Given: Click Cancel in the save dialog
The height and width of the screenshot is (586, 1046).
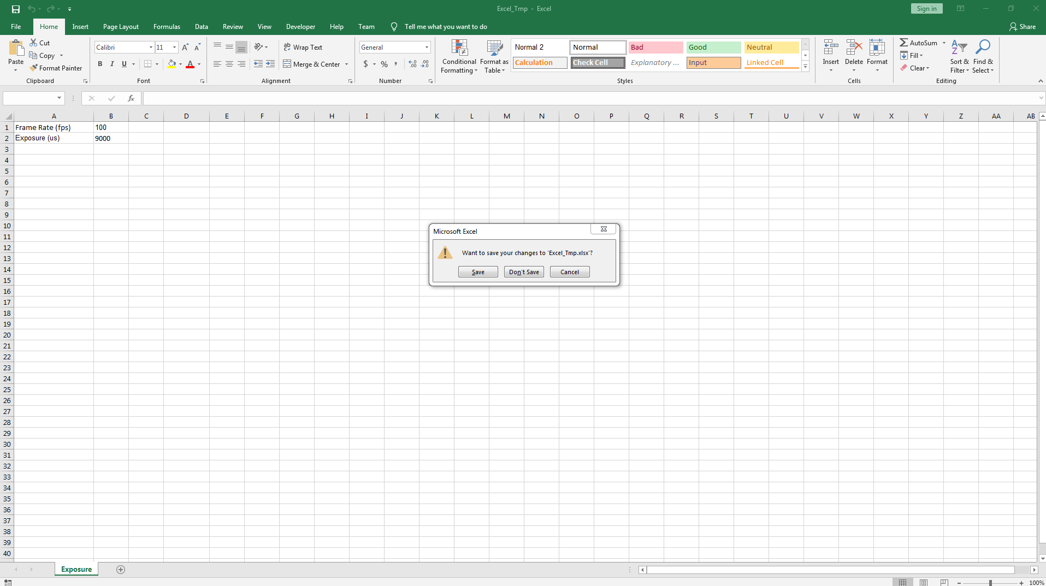Looking at the screenshot, I should point(570,272).
